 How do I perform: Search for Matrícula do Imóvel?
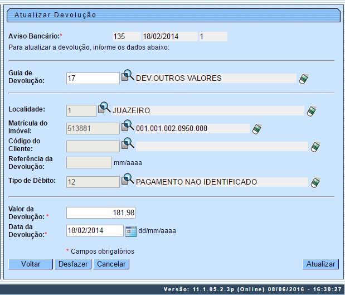click(128, 127)
